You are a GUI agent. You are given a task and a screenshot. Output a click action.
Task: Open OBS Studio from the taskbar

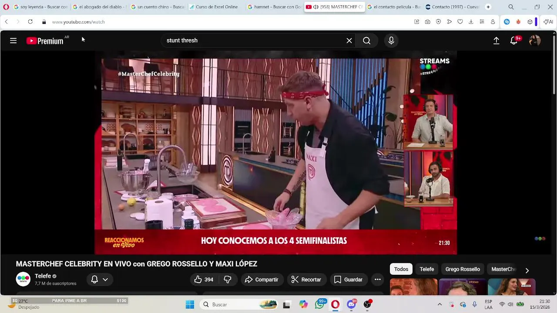coord(367,304)
